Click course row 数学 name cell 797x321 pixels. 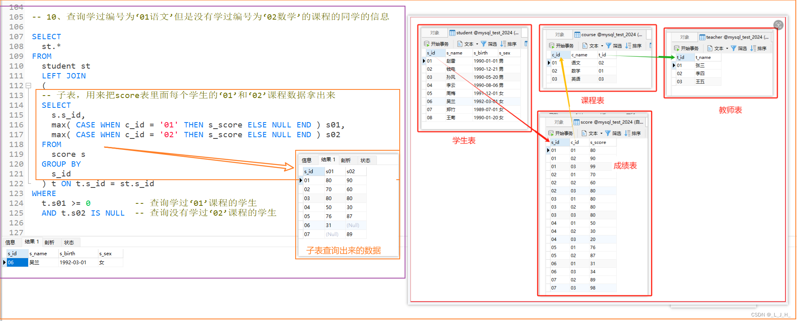click(x=584, y=71)
